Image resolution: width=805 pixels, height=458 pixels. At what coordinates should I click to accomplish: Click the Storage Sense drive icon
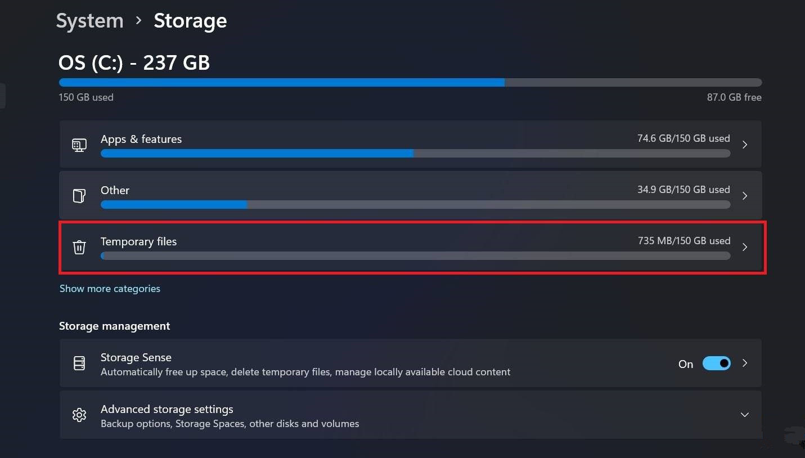pos(79,363)
